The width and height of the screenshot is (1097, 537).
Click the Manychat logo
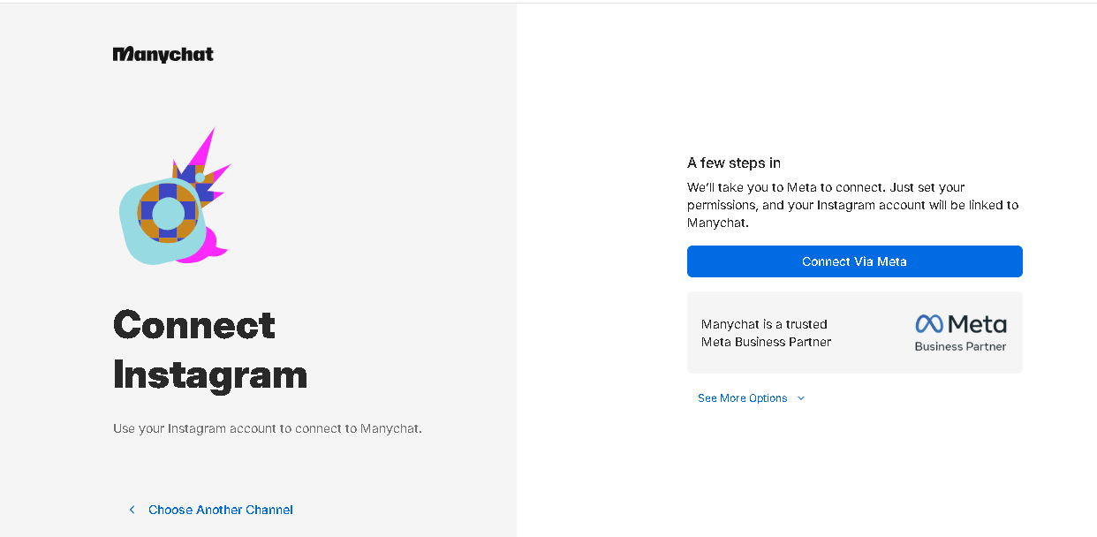point(163,55)
